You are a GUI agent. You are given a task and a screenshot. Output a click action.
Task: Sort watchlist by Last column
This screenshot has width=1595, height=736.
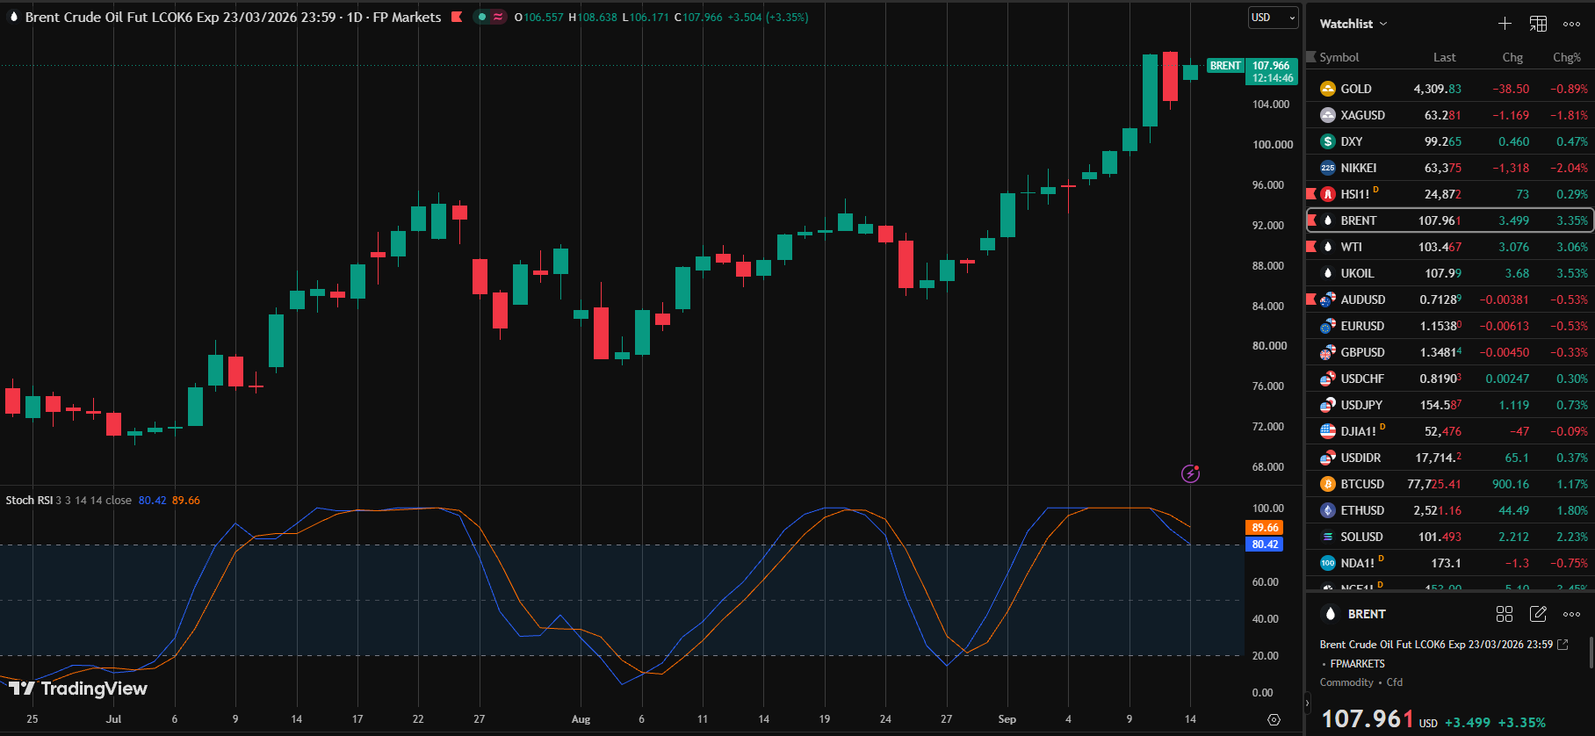pos(1444,57)
